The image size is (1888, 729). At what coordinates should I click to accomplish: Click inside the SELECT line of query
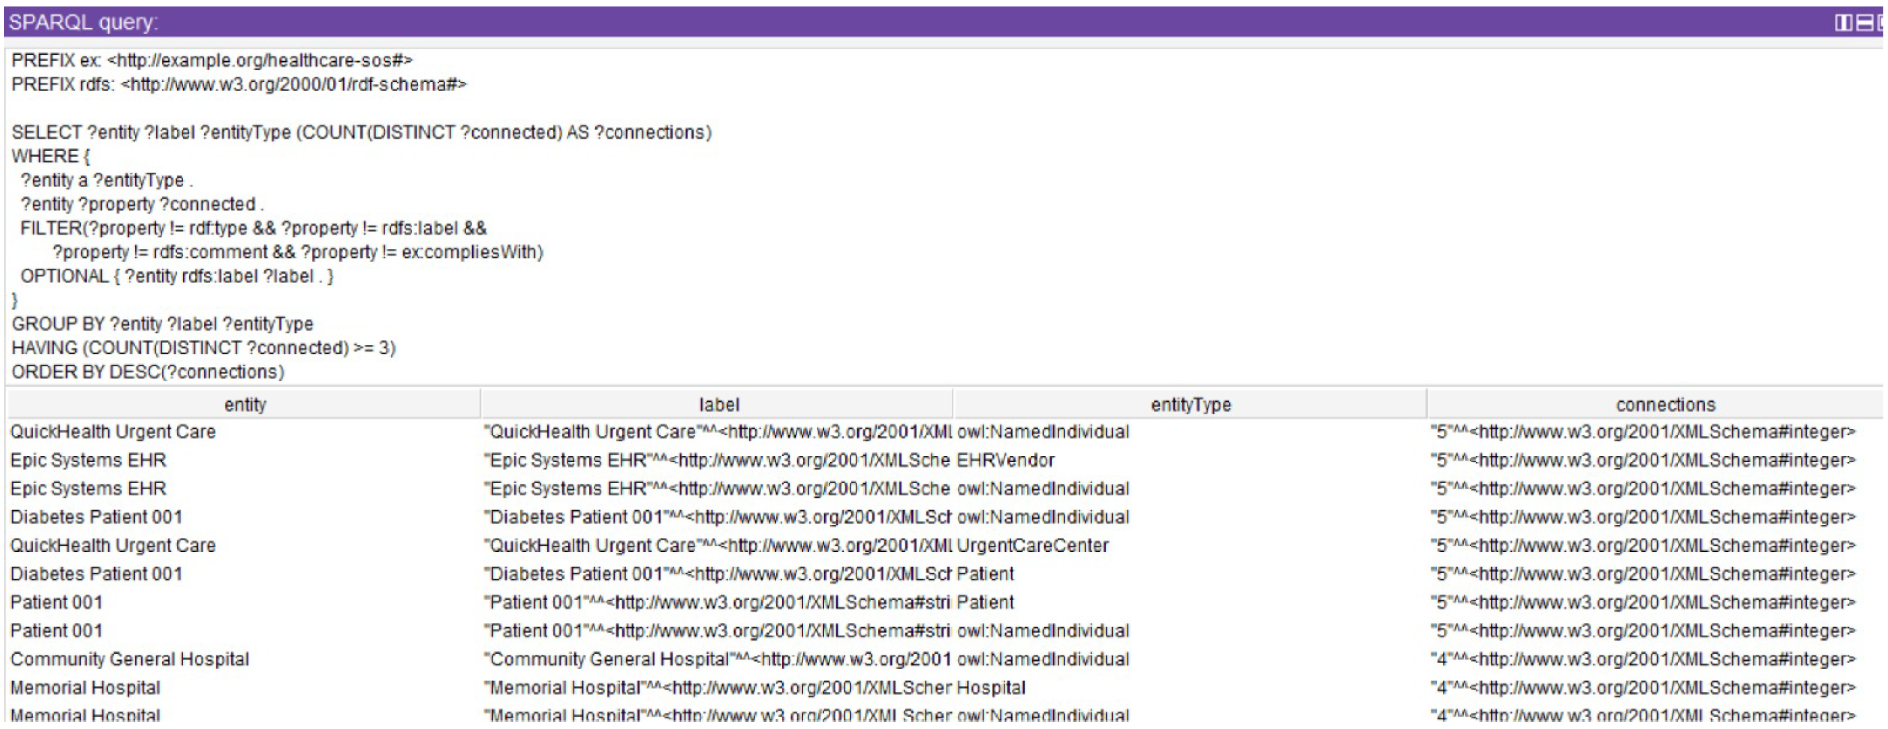[x=361, y=132]
